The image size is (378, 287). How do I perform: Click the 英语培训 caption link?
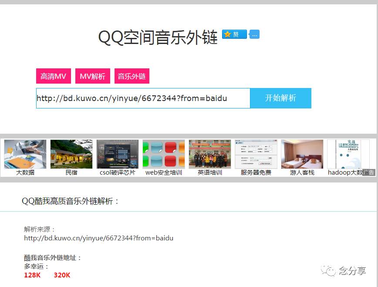pos(210,172)
